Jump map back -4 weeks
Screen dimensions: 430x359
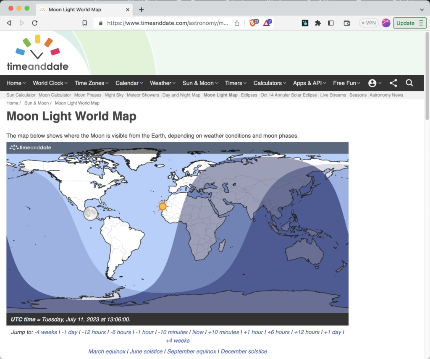pyautogui.click(x=46, y=332)
